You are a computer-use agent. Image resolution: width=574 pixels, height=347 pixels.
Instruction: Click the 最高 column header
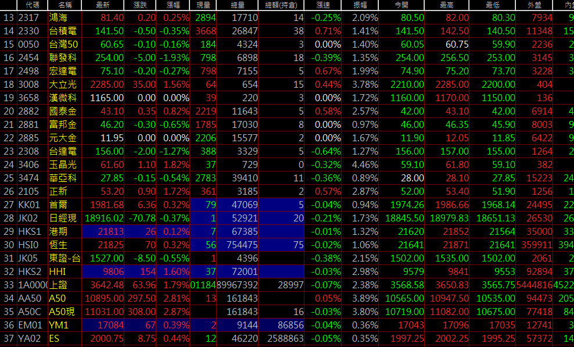coord(447,5)
